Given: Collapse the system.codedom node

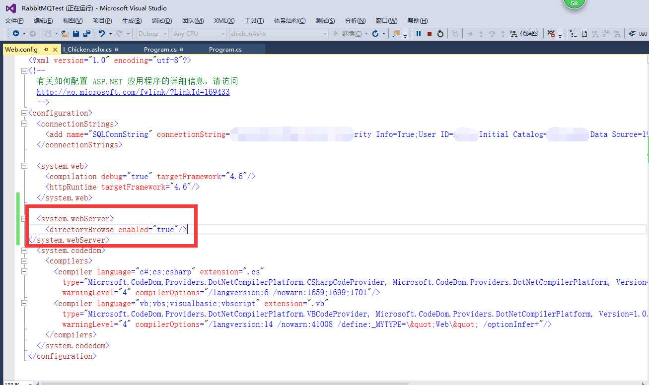Looking at the screenshot, I should click(24, 251).
